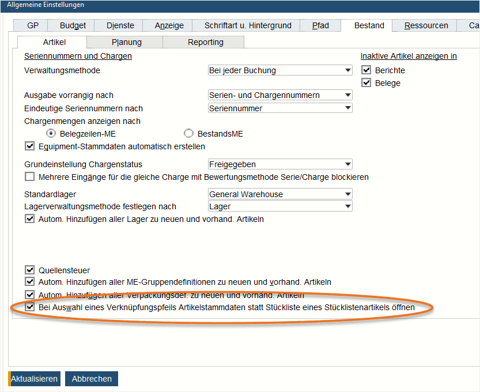480x392 pixels.
Task: Uncheck the Berichte checkbox
Action: coord(366,70)
